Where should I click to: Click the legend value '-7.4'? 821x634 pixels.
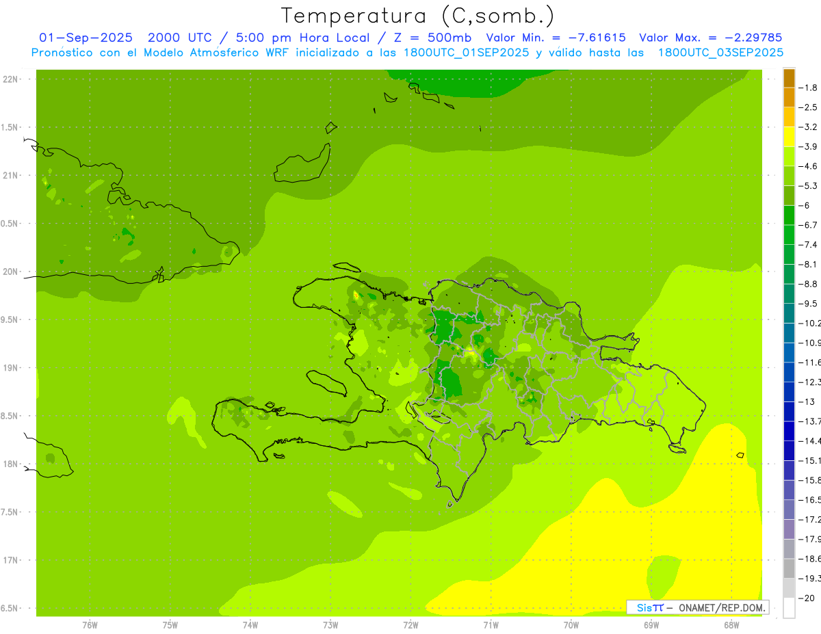(x=807, y=245)
